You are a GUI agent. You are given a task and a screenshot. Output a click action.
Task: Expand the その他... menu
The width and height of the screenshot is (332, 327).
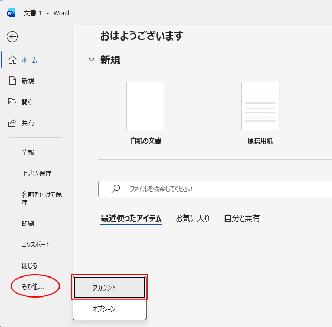pyautogui.click(x=33, y=287)
